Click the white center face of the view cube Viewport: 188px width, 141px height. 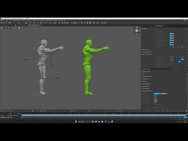[x=137, y=31]
